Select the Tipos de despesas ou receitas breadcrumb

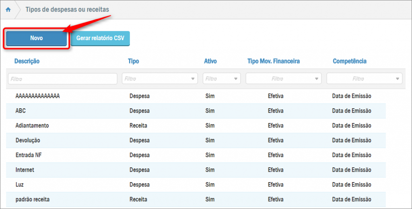point(67,9)
